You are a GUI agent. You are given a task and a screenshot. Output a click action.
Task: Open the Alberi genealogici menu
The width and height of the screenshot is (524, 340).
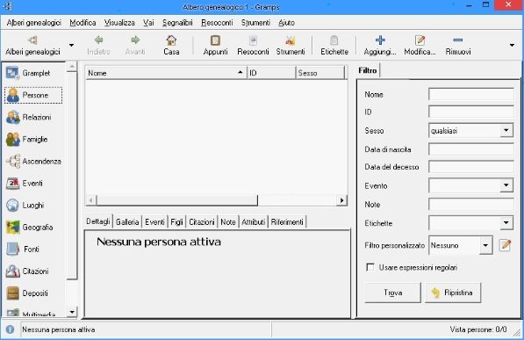point(33,23)
